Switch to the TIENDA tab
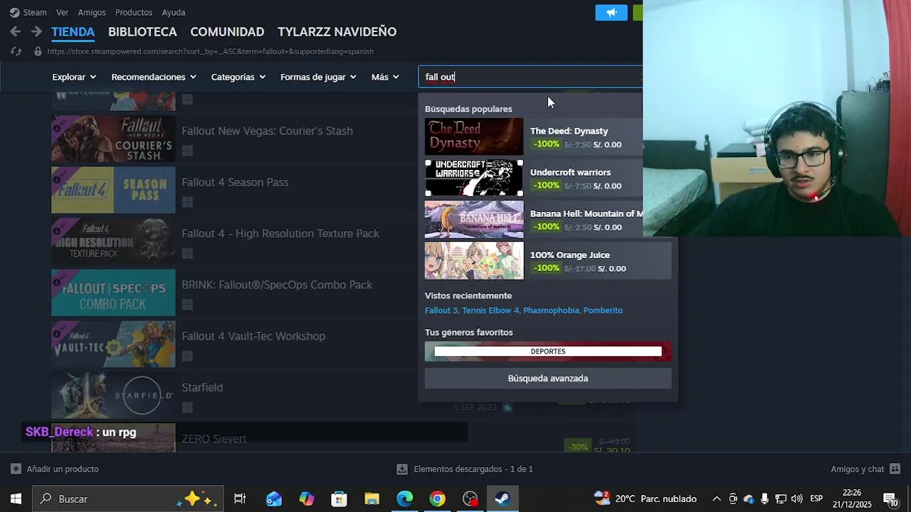The image size is (911, 512). (73, 32)
